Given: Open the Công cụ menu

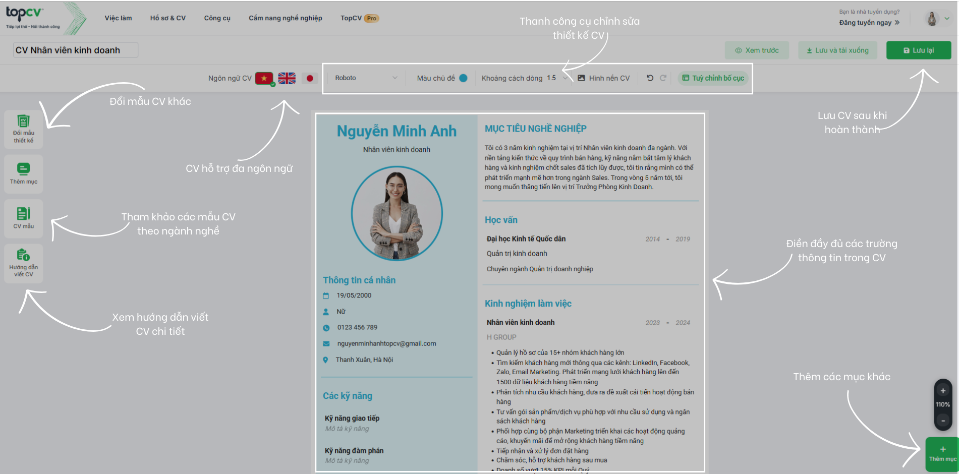Looking at the screenshot, I should click(217, 18).
